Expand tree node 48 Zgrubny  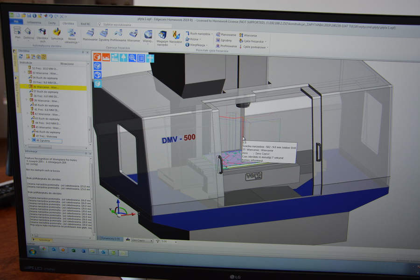pos(29,140)
